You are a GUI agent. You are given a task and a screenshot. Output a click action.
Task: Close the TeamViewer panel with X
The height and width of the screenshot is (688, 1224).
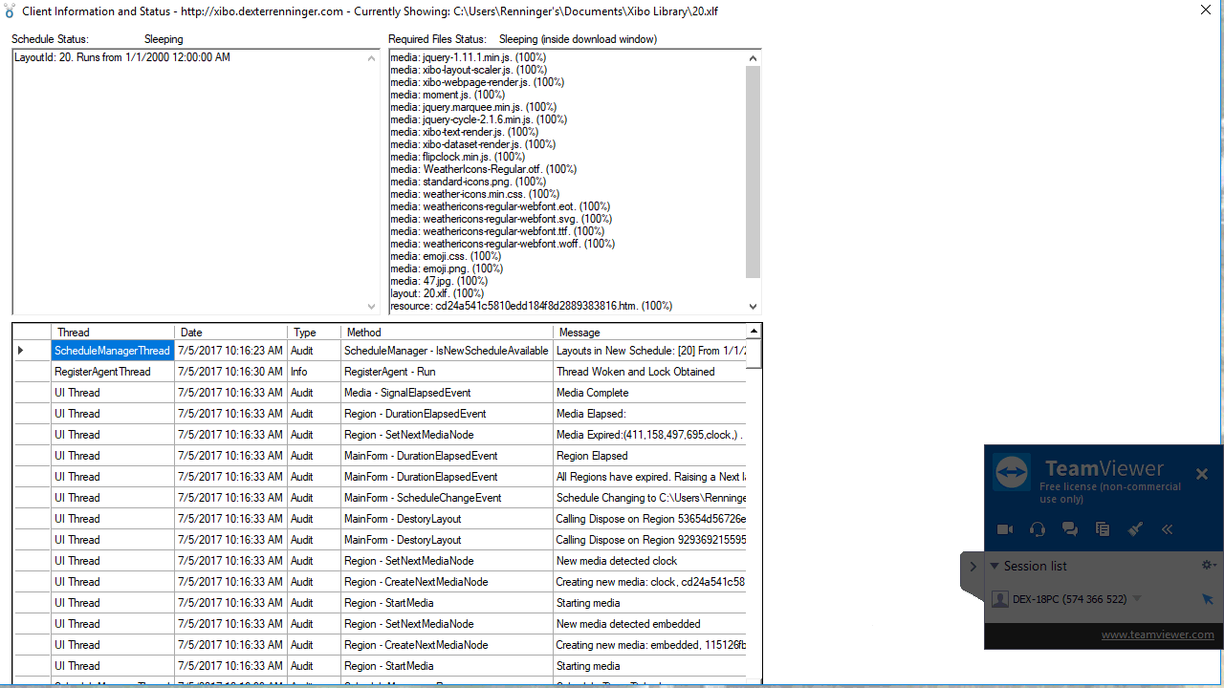[x=1202, y=474]
